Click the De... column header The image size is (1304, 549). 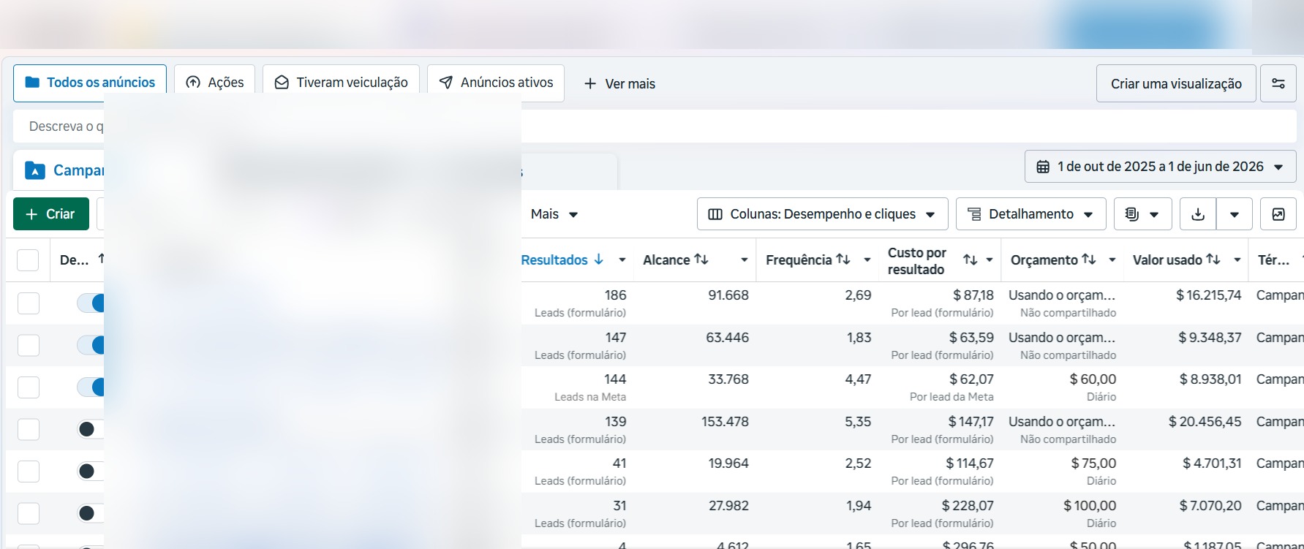pos(74,260)
